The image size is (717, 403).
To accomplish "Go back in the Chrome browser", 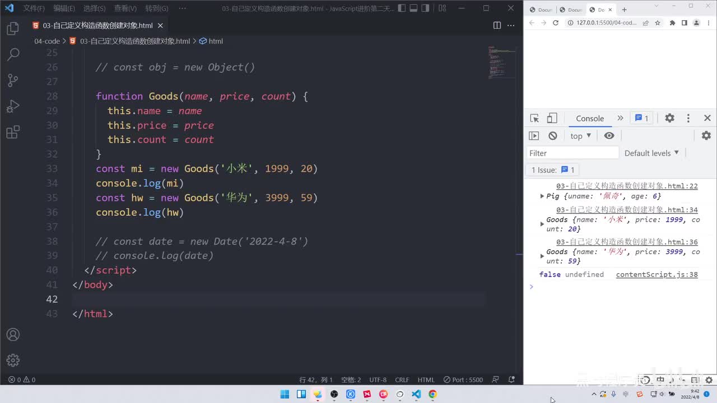I will tap(531, 23).
